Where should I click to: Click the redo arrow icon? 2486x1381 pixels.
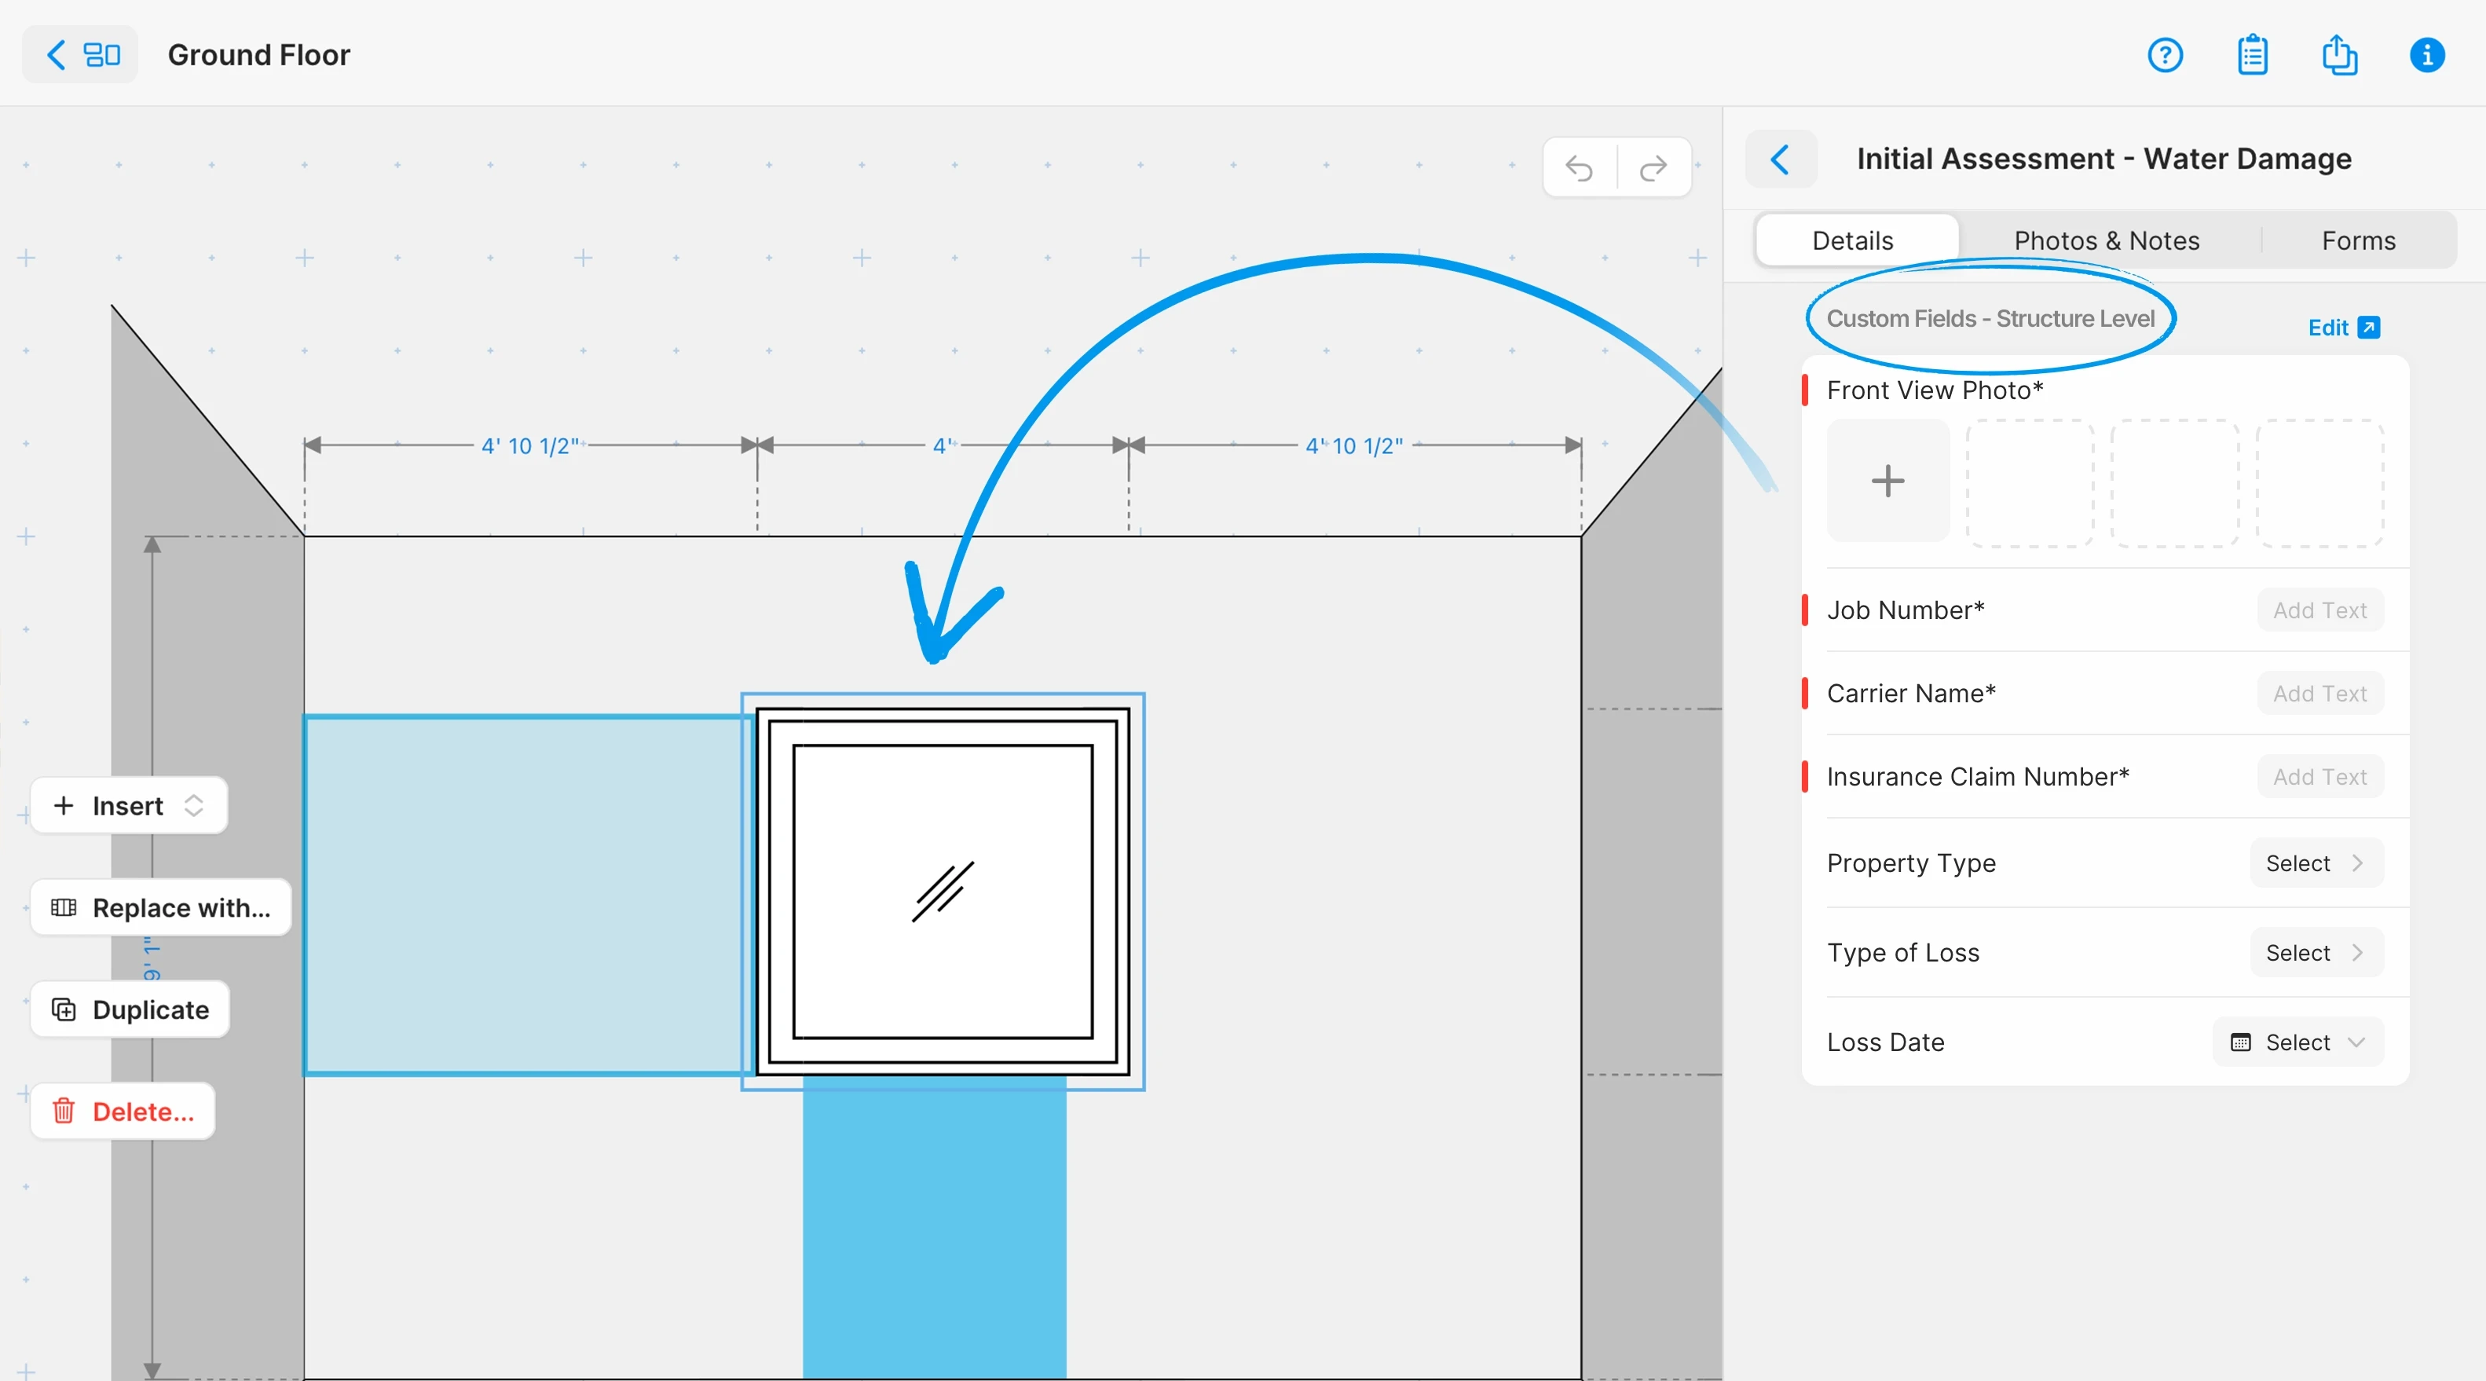click(x=1653, y=168)
